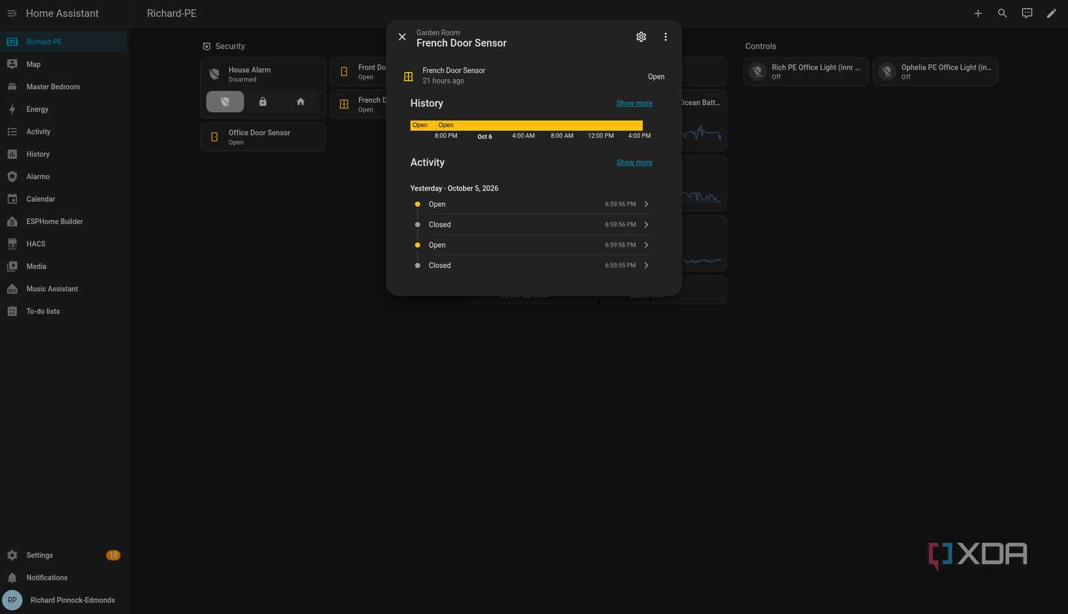Open the Map sidebar item
The image size is (1068, 614).
pos(63,64)
